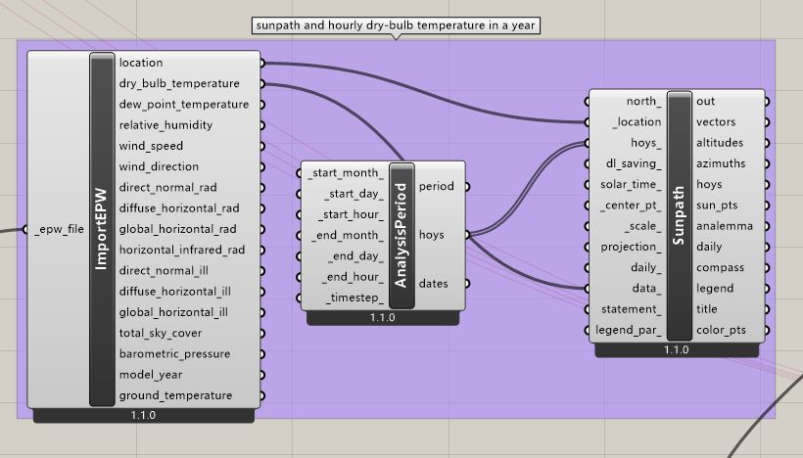Click Sunpath version tag 1.1.0

pos(676,350)
